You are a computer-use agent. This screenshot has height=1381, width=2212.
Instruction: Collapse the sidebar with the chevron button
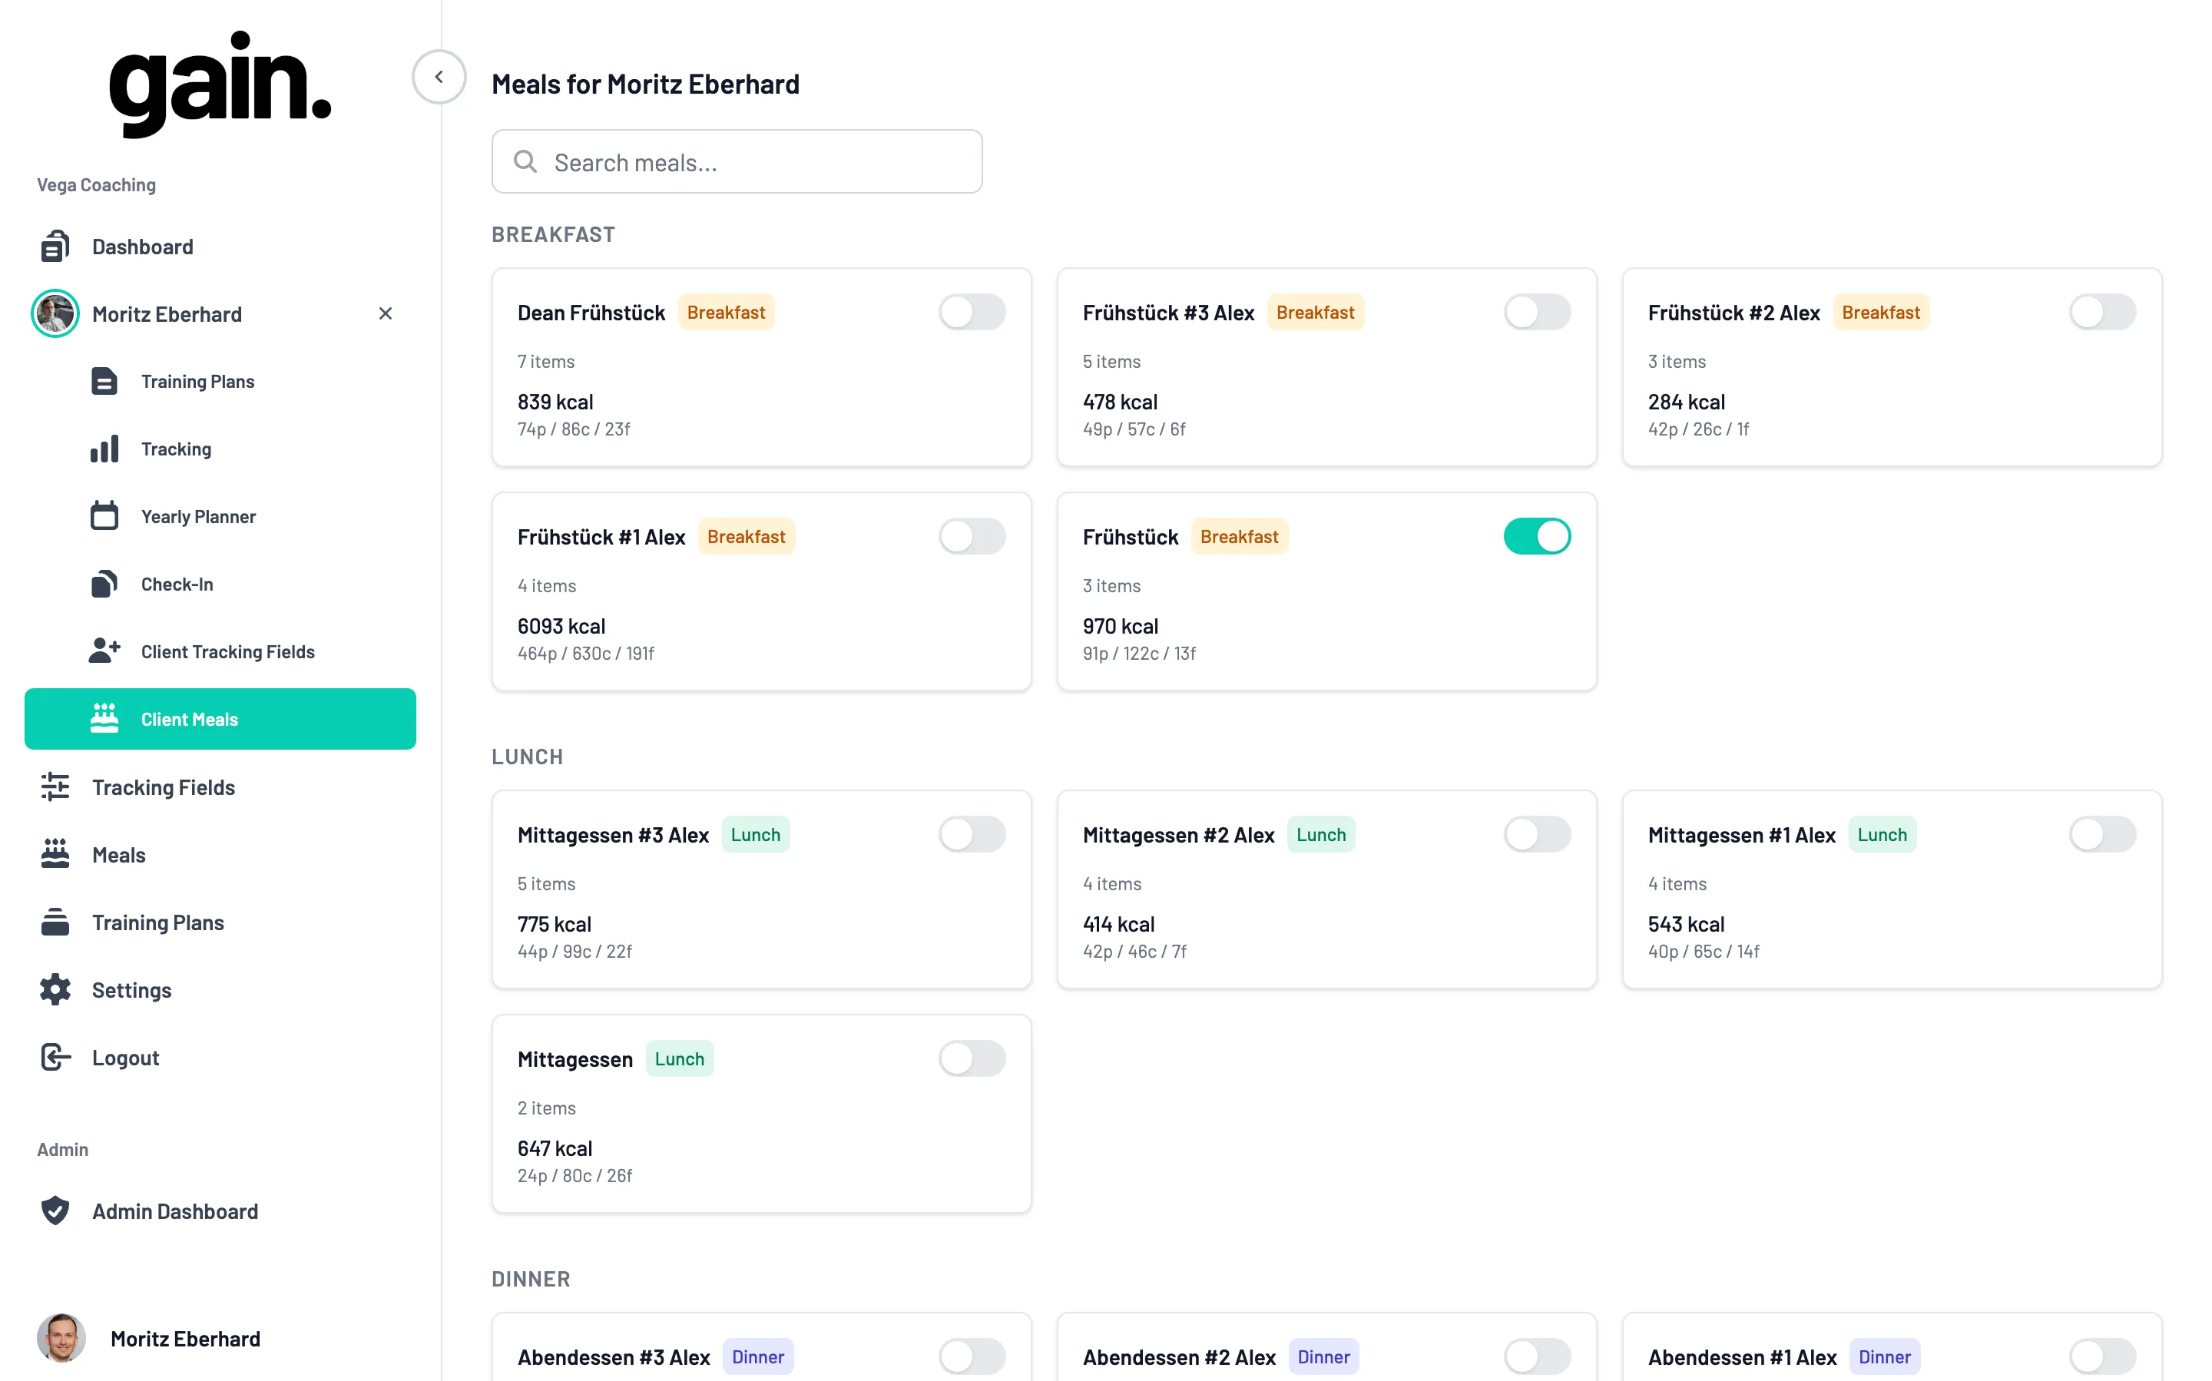[x=439, y=77]
